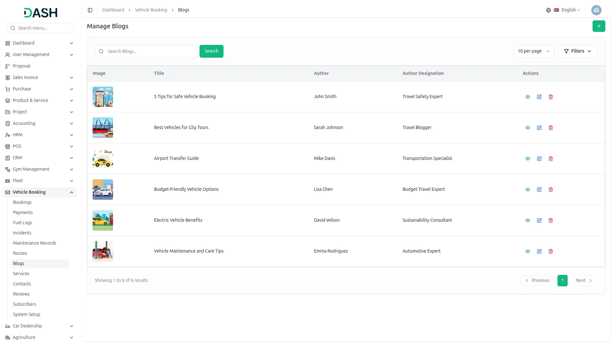The width and height of the screenshot is (613, 344).
Task: Delete the Electric Vehicle Benefits blog
Action: coord(551,220)
